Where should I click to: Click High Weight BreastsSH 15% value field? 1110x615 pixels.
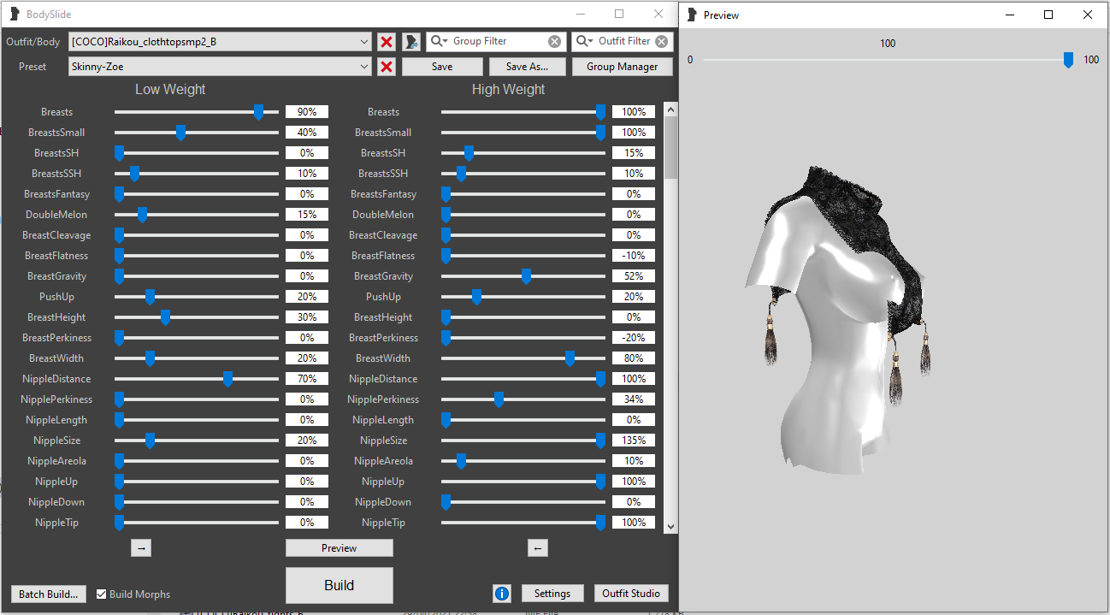click(634, 153)
